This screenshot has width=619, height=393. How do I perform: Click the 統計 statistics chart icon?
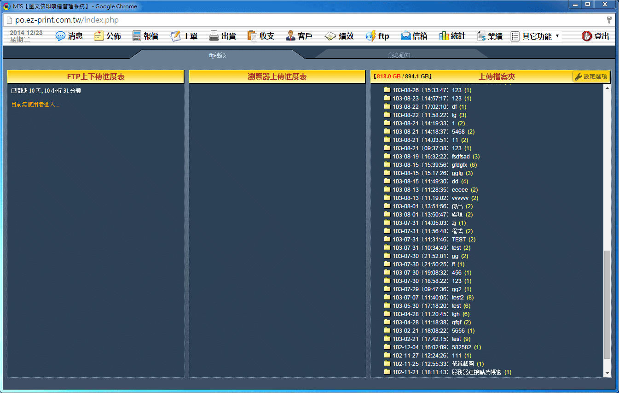[x=444, y=36]
